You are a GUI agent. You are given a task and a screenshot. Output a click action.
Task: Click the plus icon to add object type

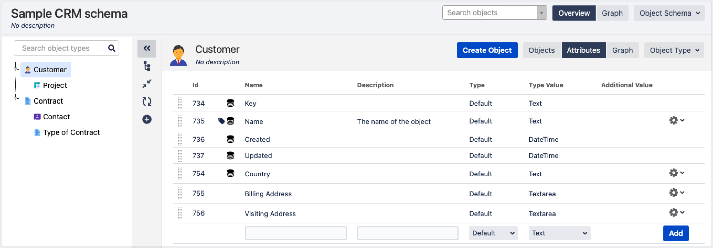click(x=147, y=119)
